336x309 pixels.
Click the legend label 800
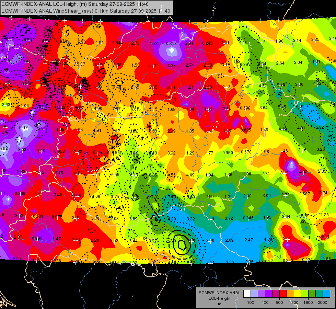[279, 302]
